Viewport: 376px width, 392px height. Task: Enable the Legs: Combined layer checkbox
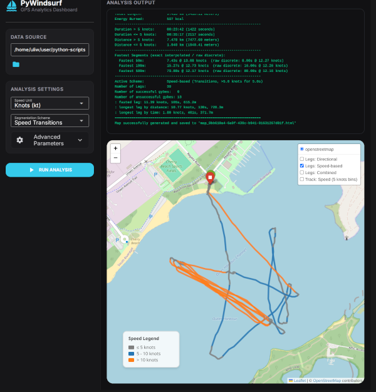click(x=302, y=172)
